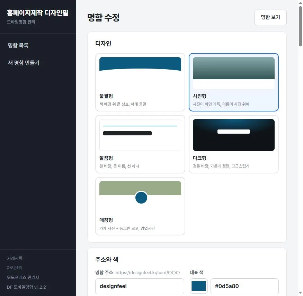Select the 깔끔형 design card

pos(140,144)
